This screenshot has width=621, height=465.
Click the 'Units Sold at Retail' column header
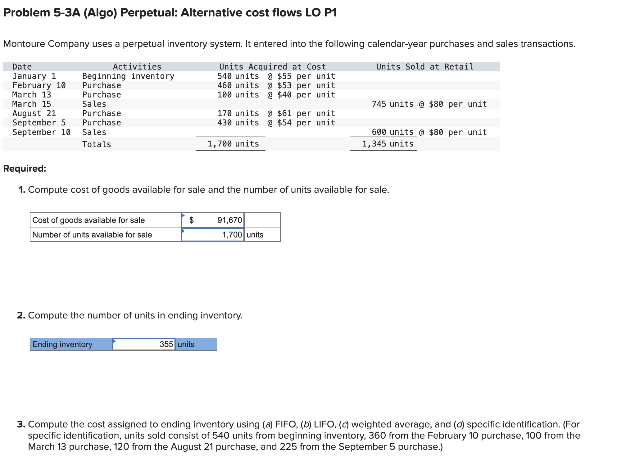coord(424,66)
